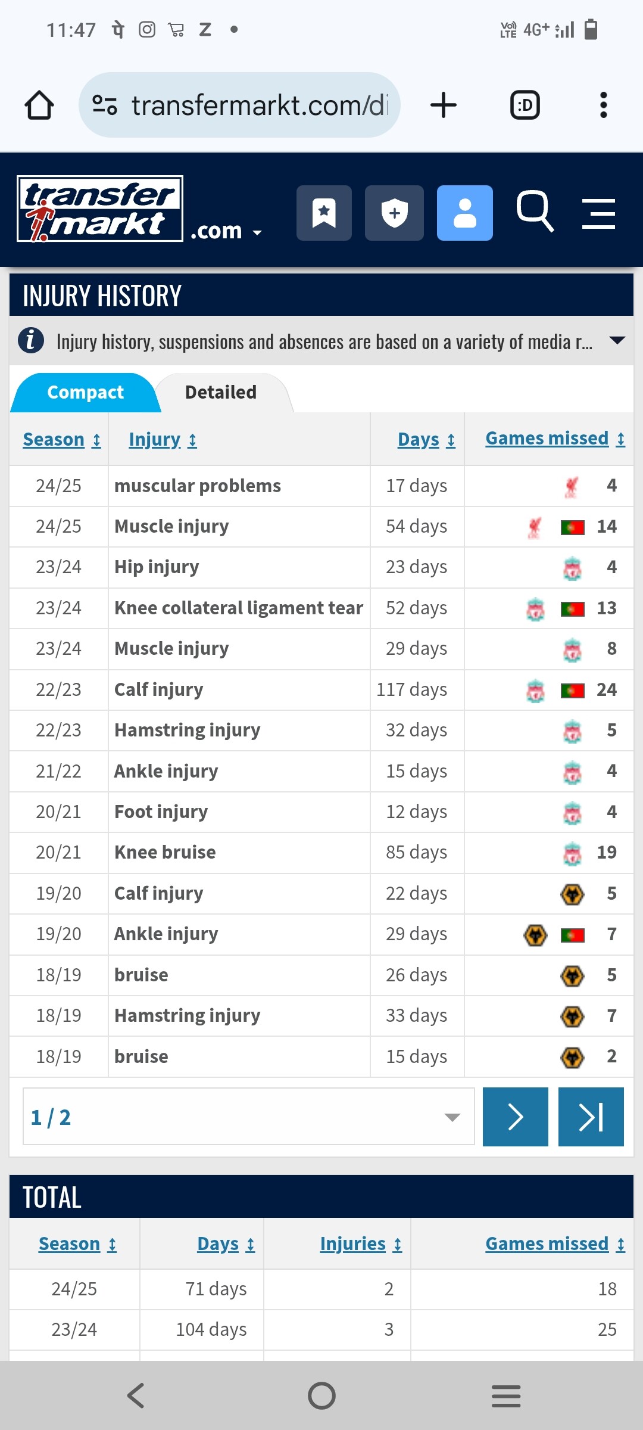The height and width of the screenshot is (1430, 643).
Task: Jump to the last page of injuries
Action: coord(591,1117)
